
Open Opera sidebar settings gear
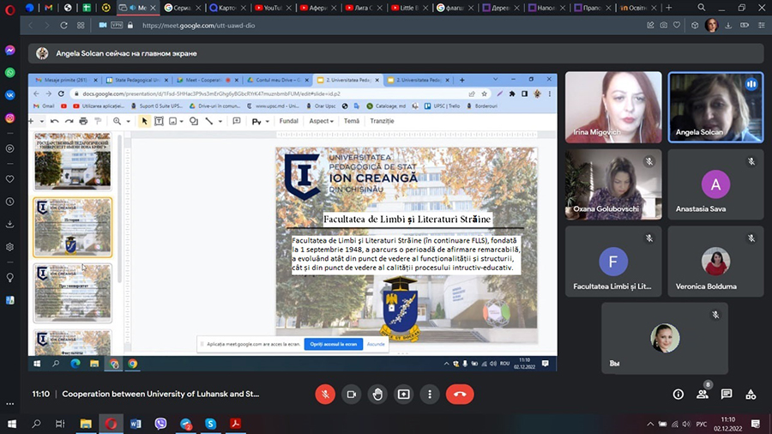tap(9, 247)
